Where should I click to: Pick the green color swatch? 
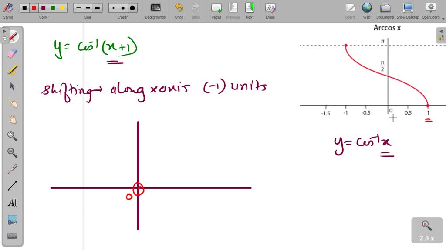coord(54,7)
